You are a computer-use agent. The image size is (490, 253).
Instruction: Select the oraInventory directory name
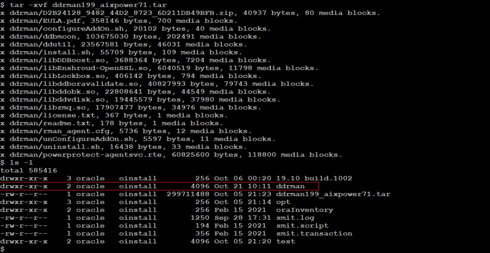click(x=305, y=210)
